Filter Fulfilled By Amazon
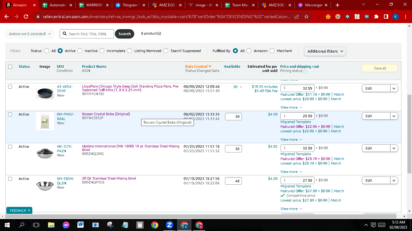This screenshot has width=412, height=231. [x=249, y=51]
